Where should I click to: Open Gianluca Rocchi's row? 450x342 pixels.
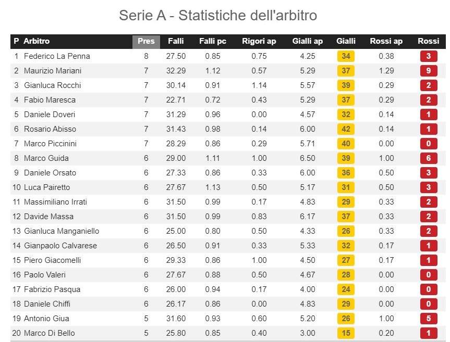pyautogui.click(x=53, y=85)
